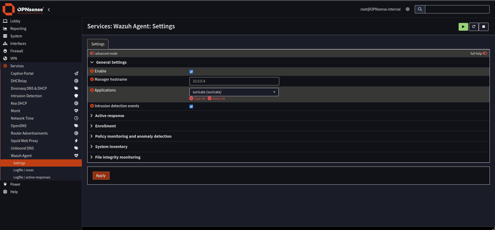Open Wazuh Agent Settings sidebar item
The image size is (495, 230).
pyautogui.click(x=41, y=163)
